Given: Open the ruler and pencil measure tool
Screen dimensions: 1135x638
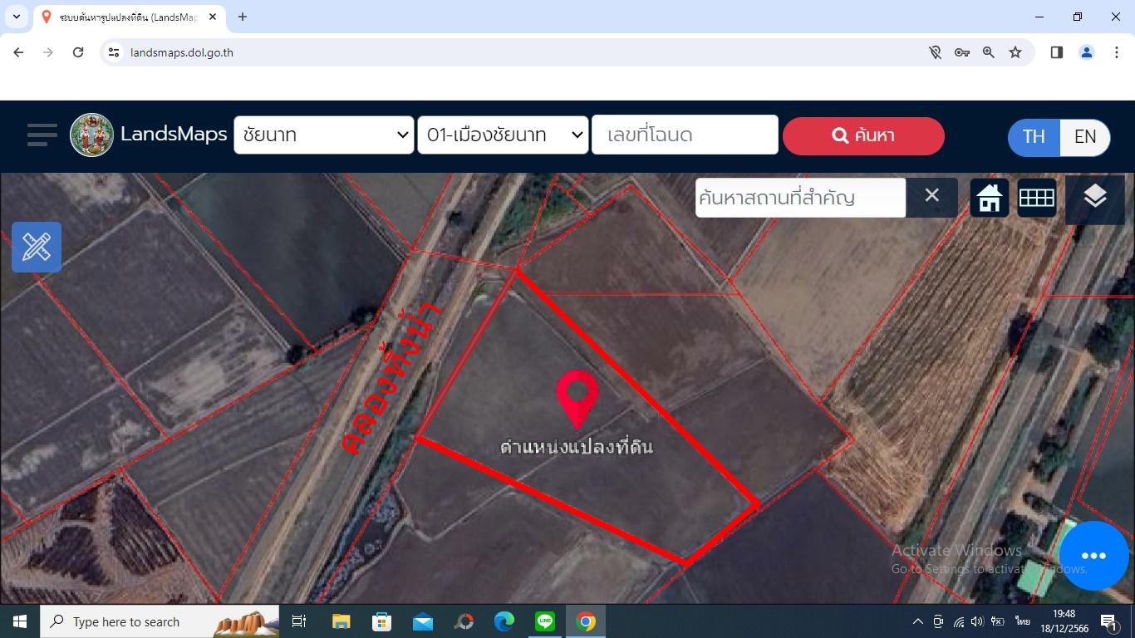Looking at the screenshot, I should coord(37,247).
